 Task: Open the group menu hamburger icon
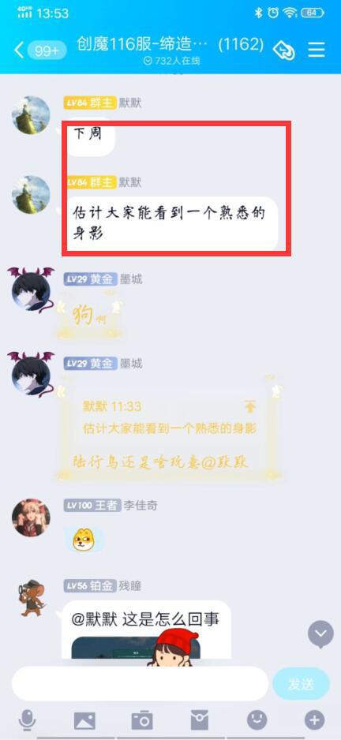point(317,50)
